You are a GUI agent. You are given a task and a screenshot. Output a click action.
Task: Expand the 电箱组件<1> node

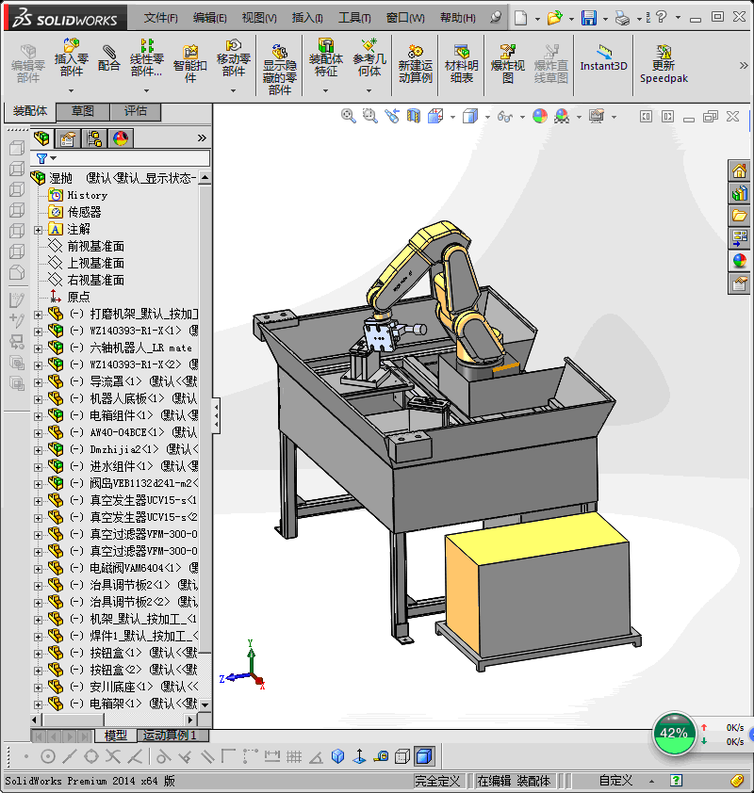tap(38, 416)
